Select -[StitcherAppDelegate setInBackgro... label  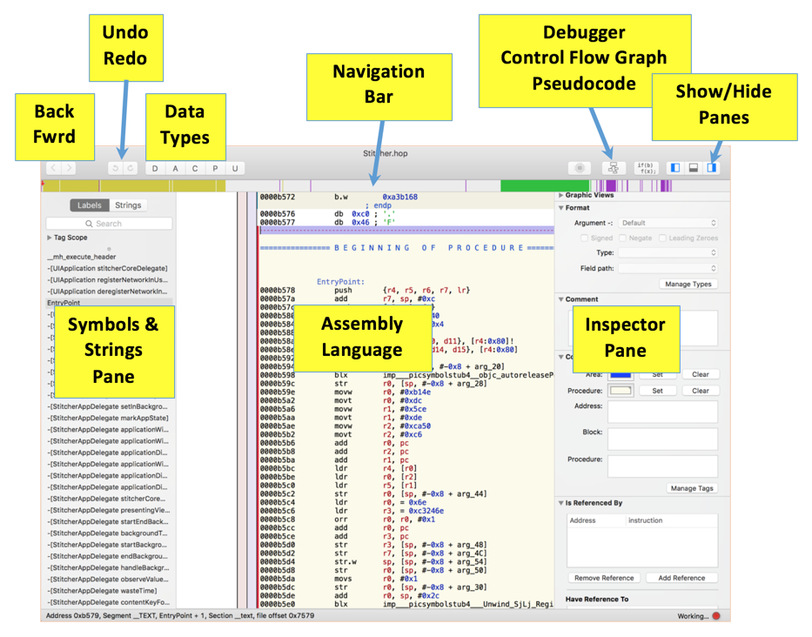(108, 406)
